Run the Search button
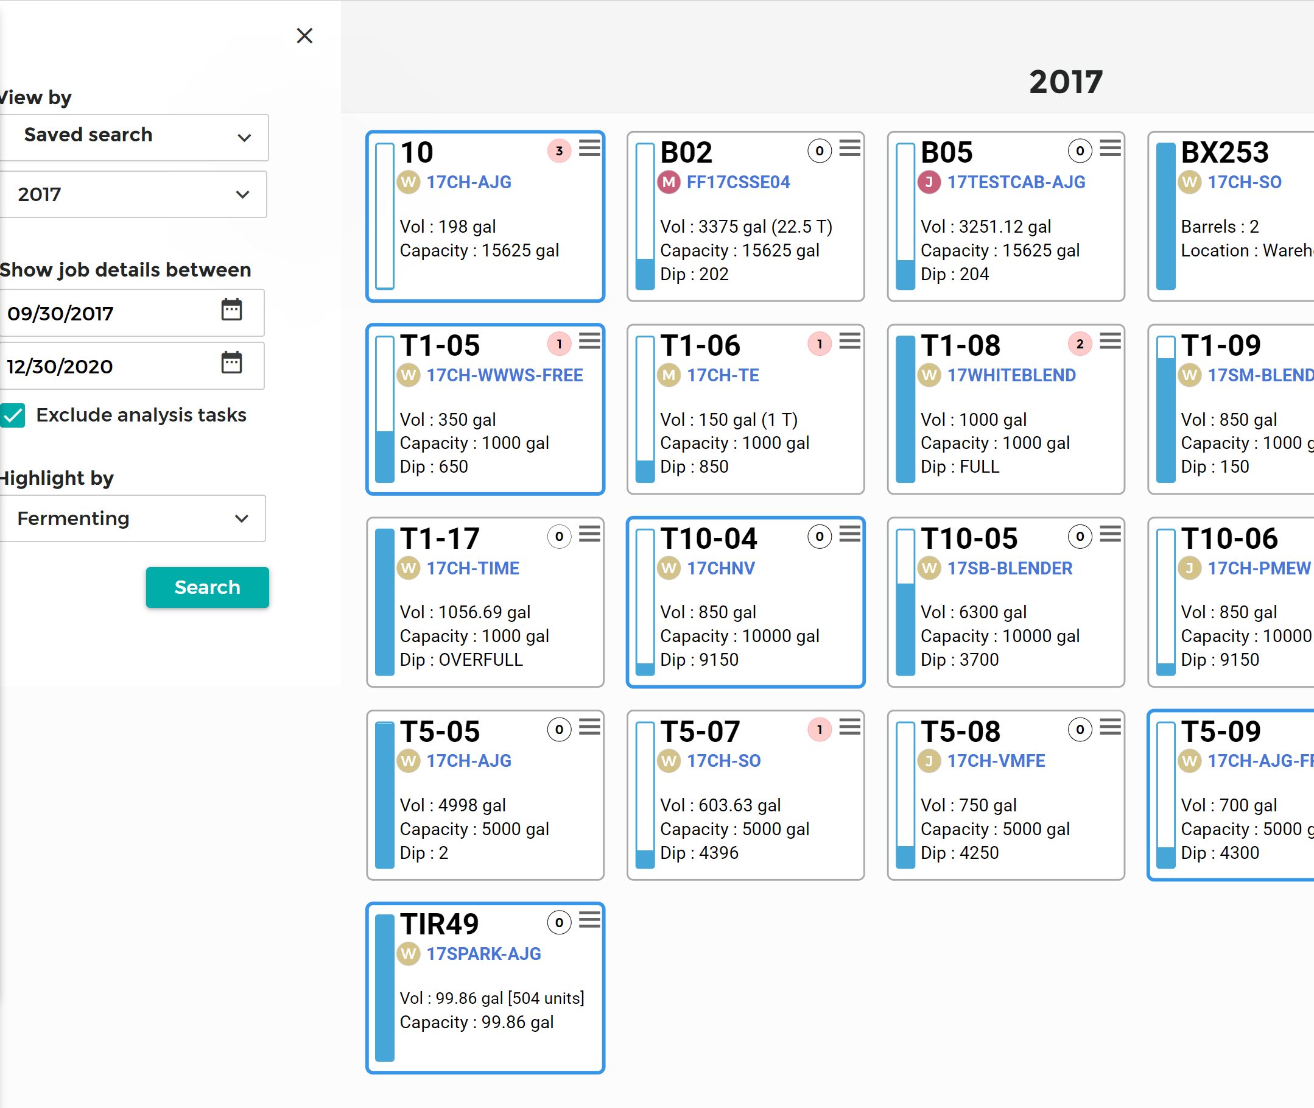This screenshot has height=1108, width=1314. 207,587
